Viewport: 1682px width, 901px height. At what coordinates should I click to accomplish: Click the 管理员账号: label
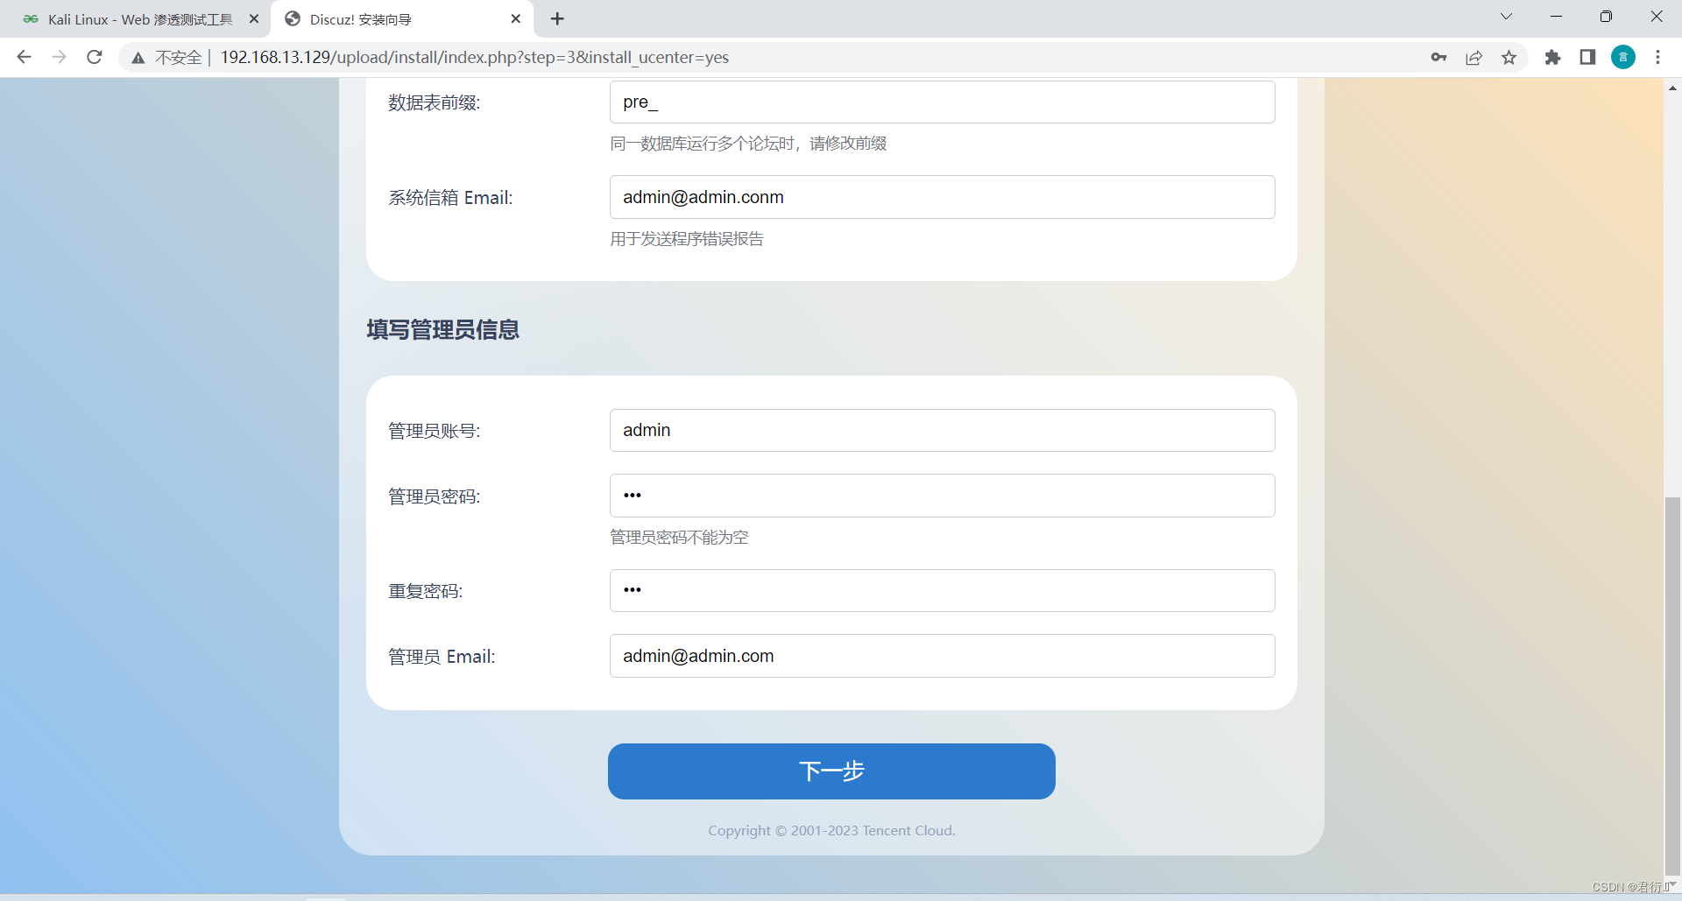pos(434,431)
